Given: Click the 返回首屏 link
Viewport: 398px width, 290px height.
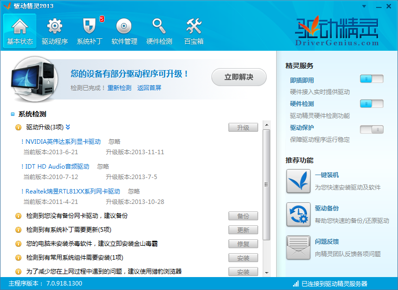Looking at the screenshot, I should 149,88.
